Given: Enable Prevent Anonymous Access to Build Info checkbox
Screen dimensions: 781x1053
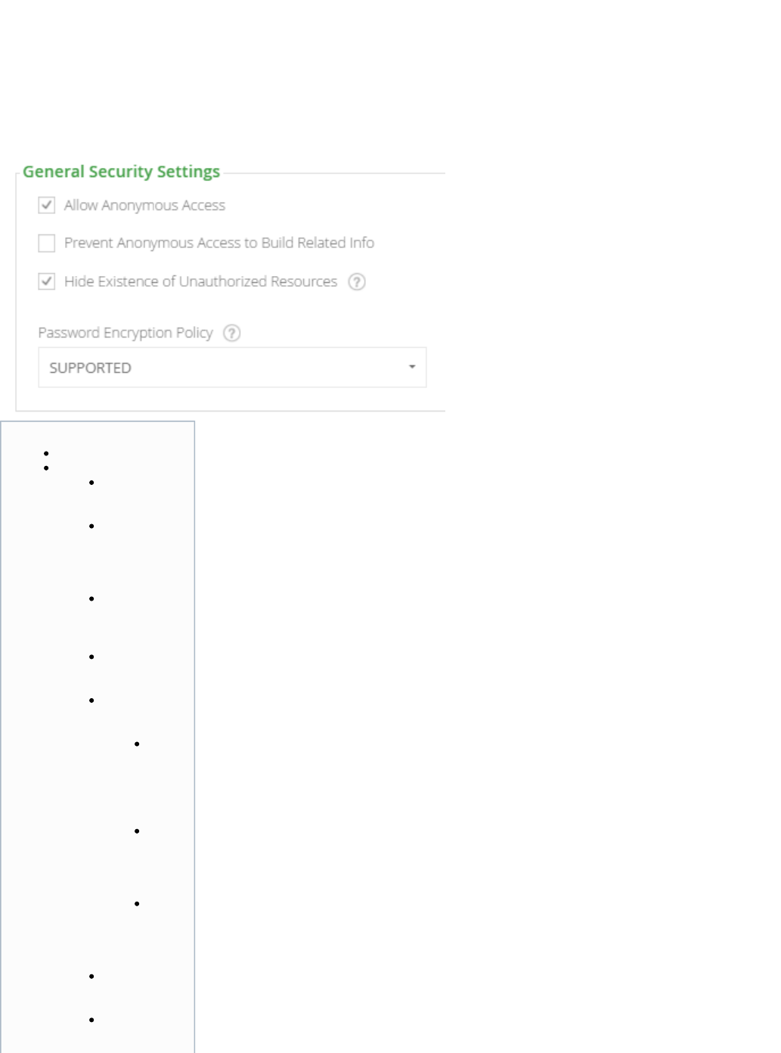Looking at the screenshot, I should [x=47, y=244].
